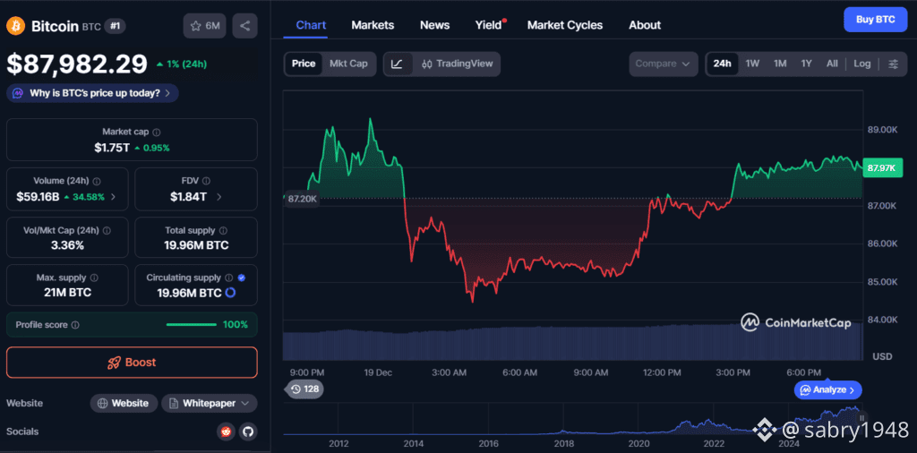Image resolution: width=917 pixels, height=453 pixels.
Task: Open the Market Cycles tab
Action: pos(565,25)
